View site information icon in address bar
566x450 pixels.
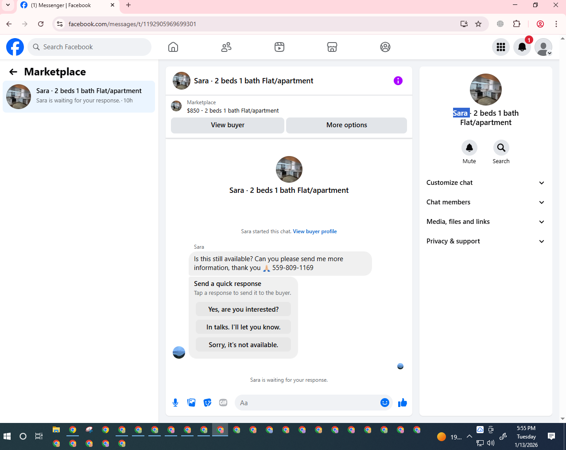(x=60, y=24)
